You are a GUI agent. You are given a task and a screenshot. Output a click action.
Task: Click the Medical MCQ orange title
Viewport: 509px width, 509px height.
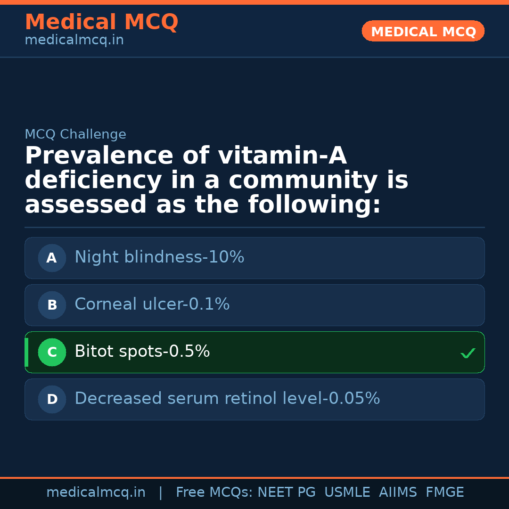[x=101, y=22]
